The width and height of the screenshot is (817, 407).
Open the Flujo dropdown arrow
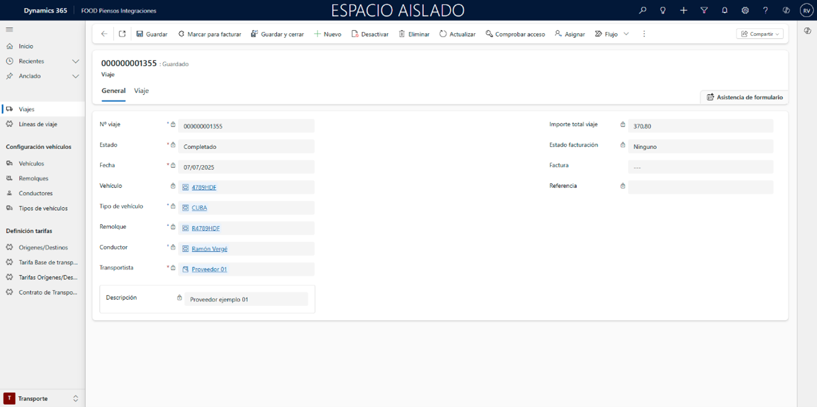pyautogui.click(x=626, y=34)
